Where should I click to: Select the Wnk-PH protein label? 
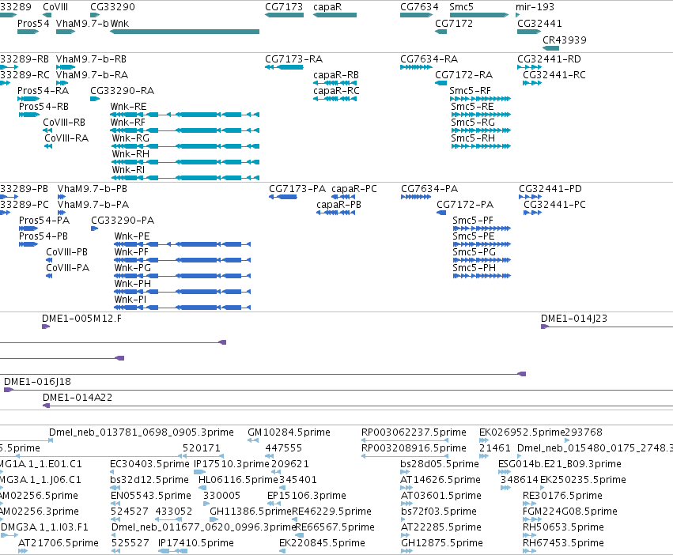click(132, 284)
